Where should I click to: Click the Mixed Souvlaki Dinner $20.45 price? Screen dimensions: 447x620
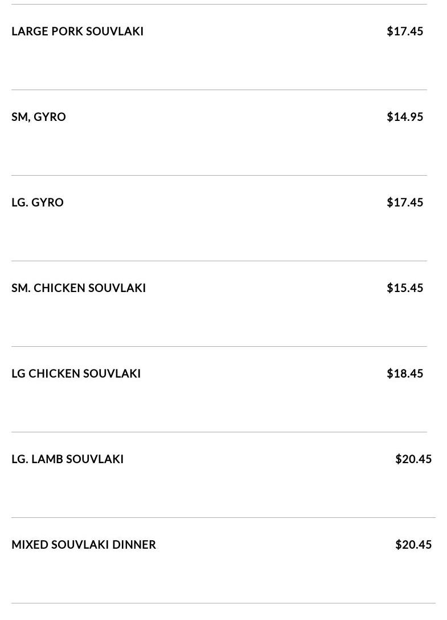(x=413, y=545)
